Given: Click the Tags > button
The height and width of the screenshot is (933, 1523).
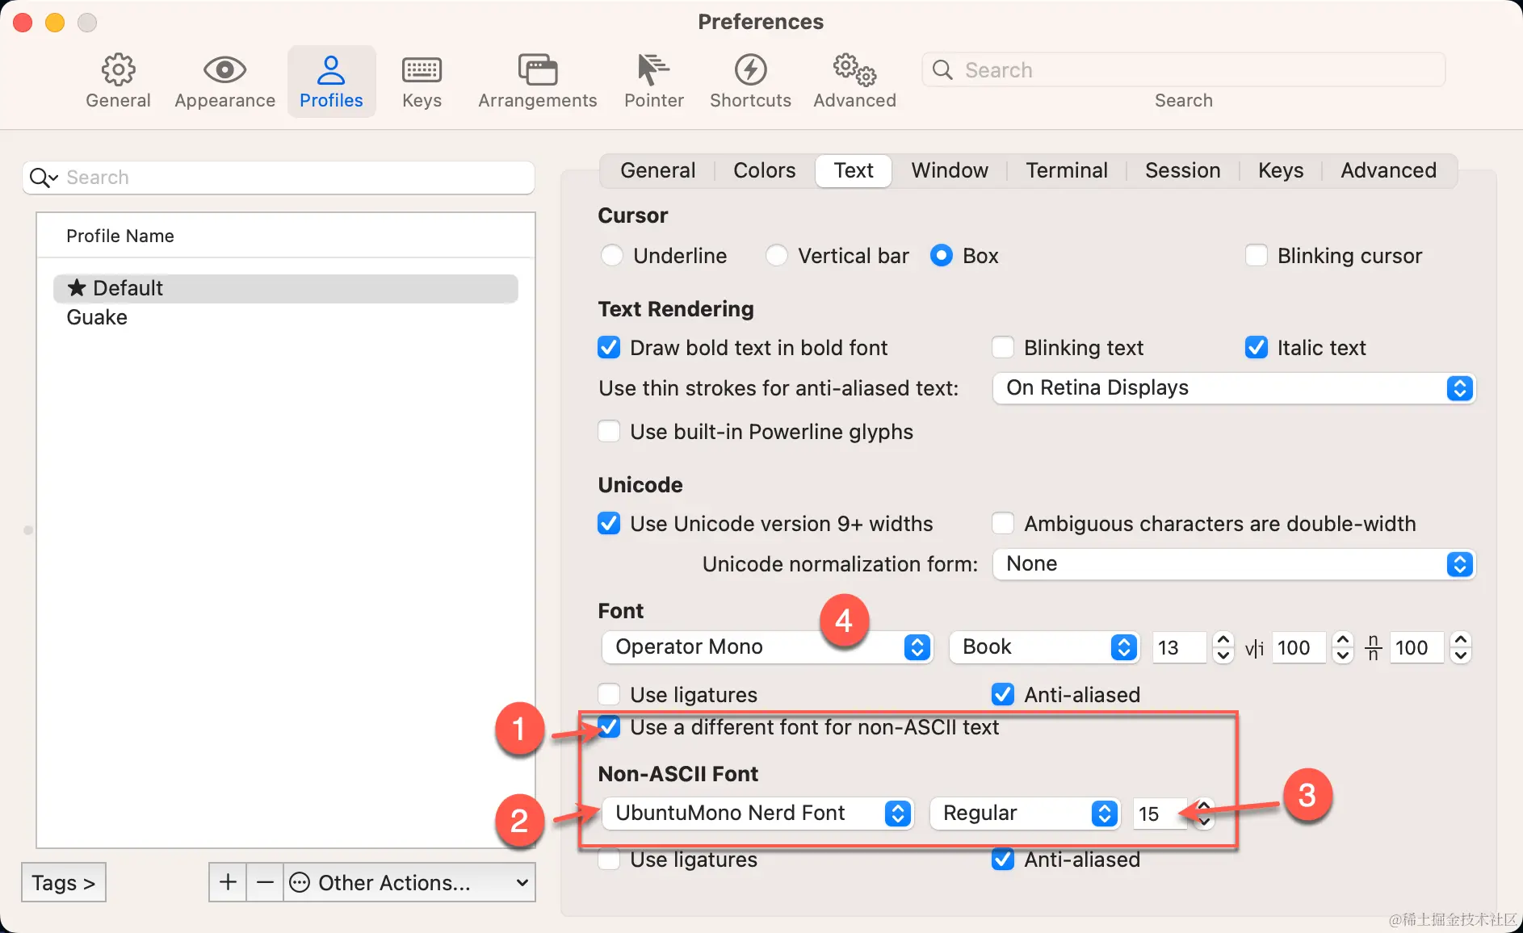Looking at the screenshot, I should point(64,882).
